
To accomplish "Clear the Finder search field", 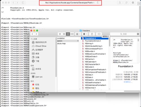I will pos(138,34).
